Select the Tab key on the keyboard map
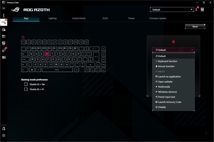Image resolution: width=214 pixels, height=142 pixels. (x=25, y=54)
